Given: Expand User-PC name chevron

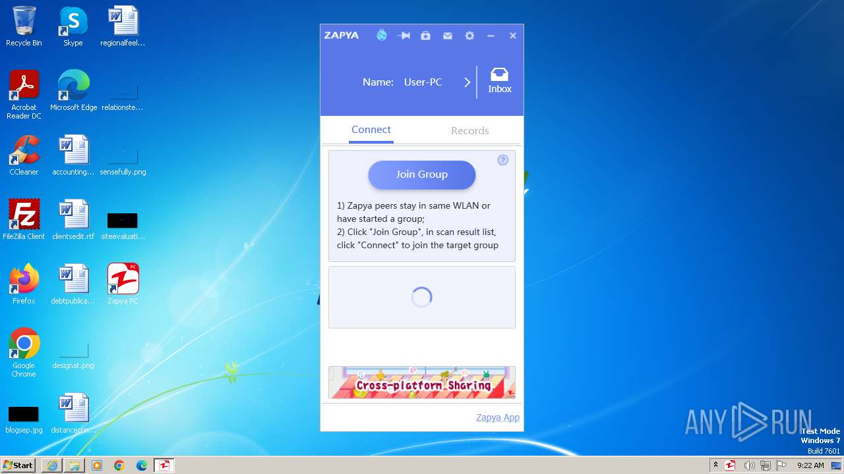Looking at the screenshot, I should [x=467, y=82].
